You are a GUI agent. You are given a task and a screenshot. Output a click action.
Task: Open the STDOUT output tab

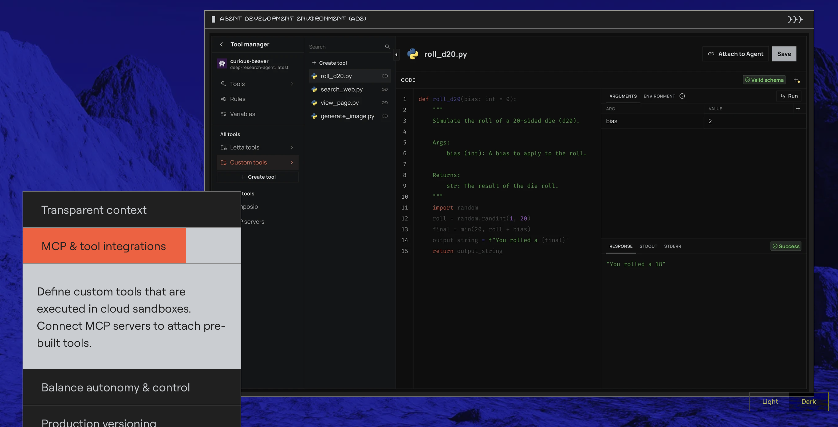coord(648,246)
